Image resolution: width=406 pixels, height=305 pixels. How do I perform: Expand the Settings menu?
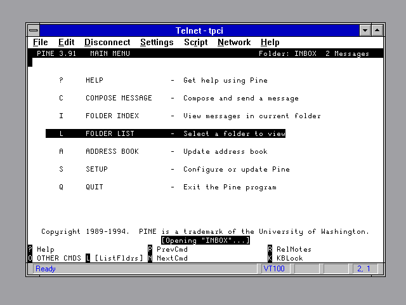click(x=157, y=43)
